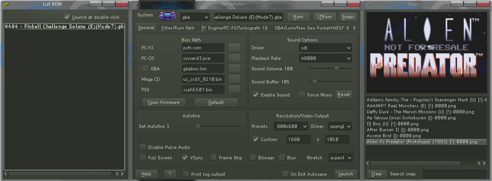Toggle VSync checkbox

click(185, 157)
